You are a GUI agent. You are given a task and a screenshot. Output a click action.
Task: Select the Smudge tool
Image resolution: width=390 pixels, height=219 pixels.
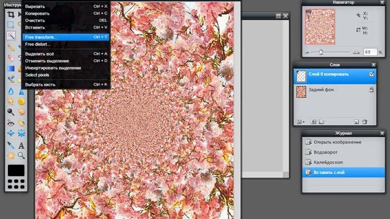[11, 102]
